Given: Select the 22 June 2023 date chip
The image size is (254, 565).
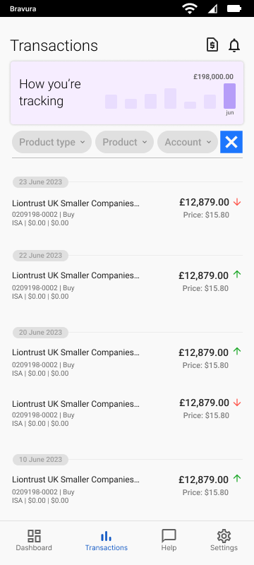Looking at the screenshot, I should (40, 256).
